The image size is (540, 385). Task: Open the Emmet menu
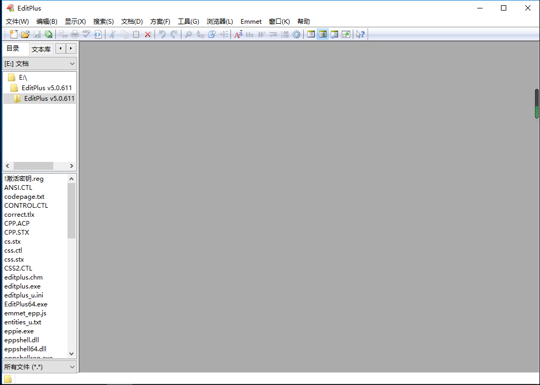click(250, 22)
